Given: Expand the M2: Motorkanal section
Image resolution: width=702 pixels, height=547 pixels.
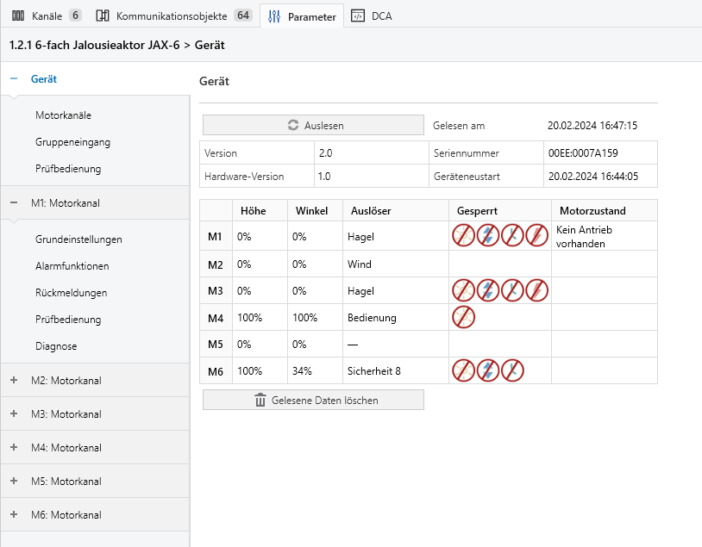Looking at the screenshot, I should [x=14, y=380].
